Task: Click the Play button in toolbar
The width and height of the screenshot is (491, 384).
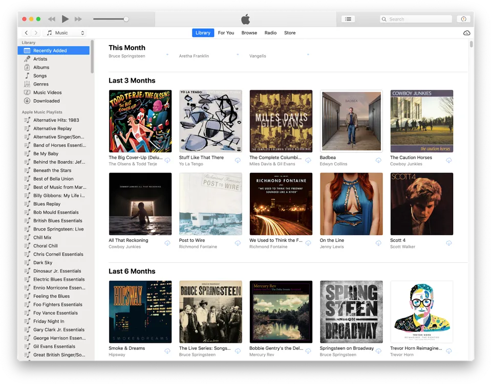Action: [x=65, y=19]
